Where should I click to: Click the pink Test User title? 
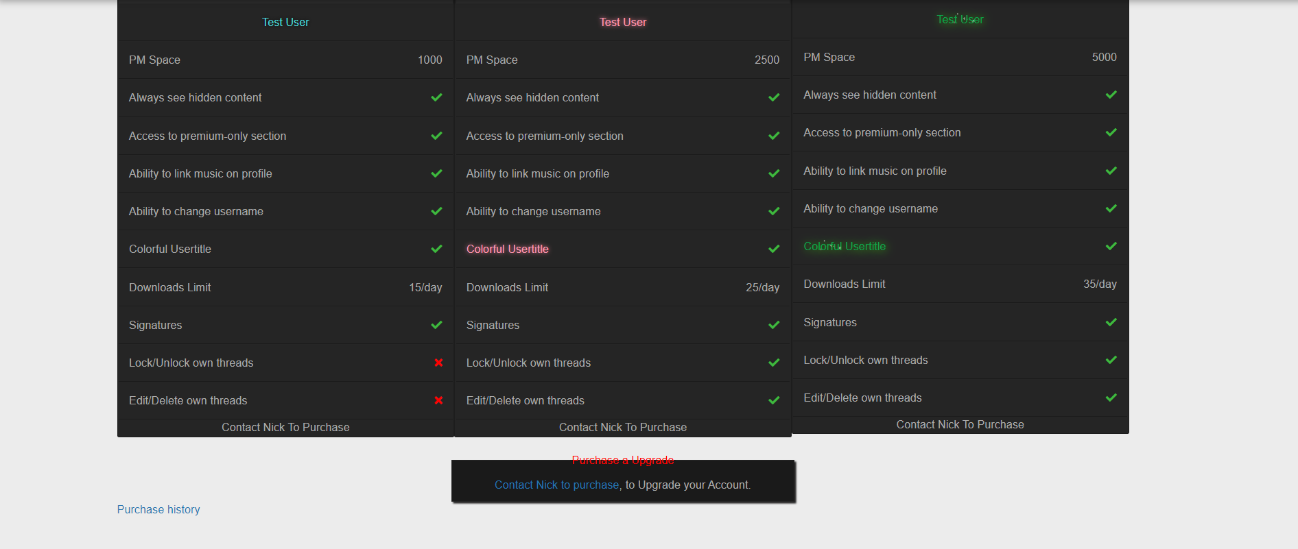click(x=623, y=22)
